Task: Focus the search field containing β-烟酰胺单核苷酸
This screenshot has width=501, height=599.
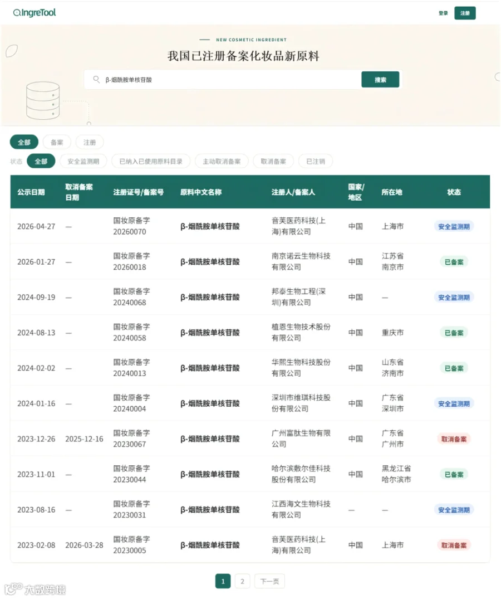Action: 223,80
